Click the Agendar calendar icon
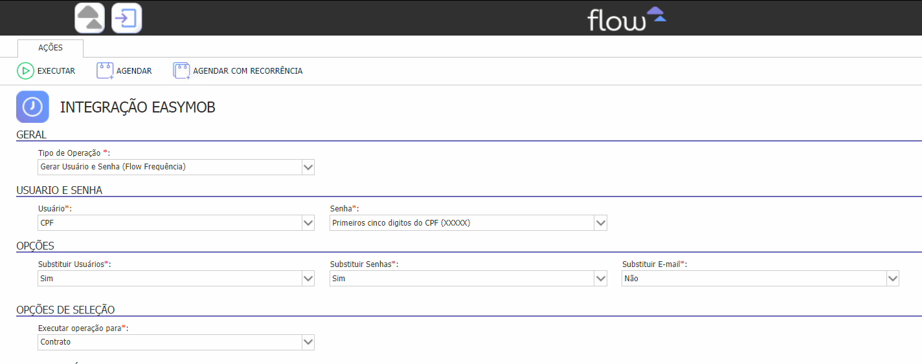 (105, 71)
